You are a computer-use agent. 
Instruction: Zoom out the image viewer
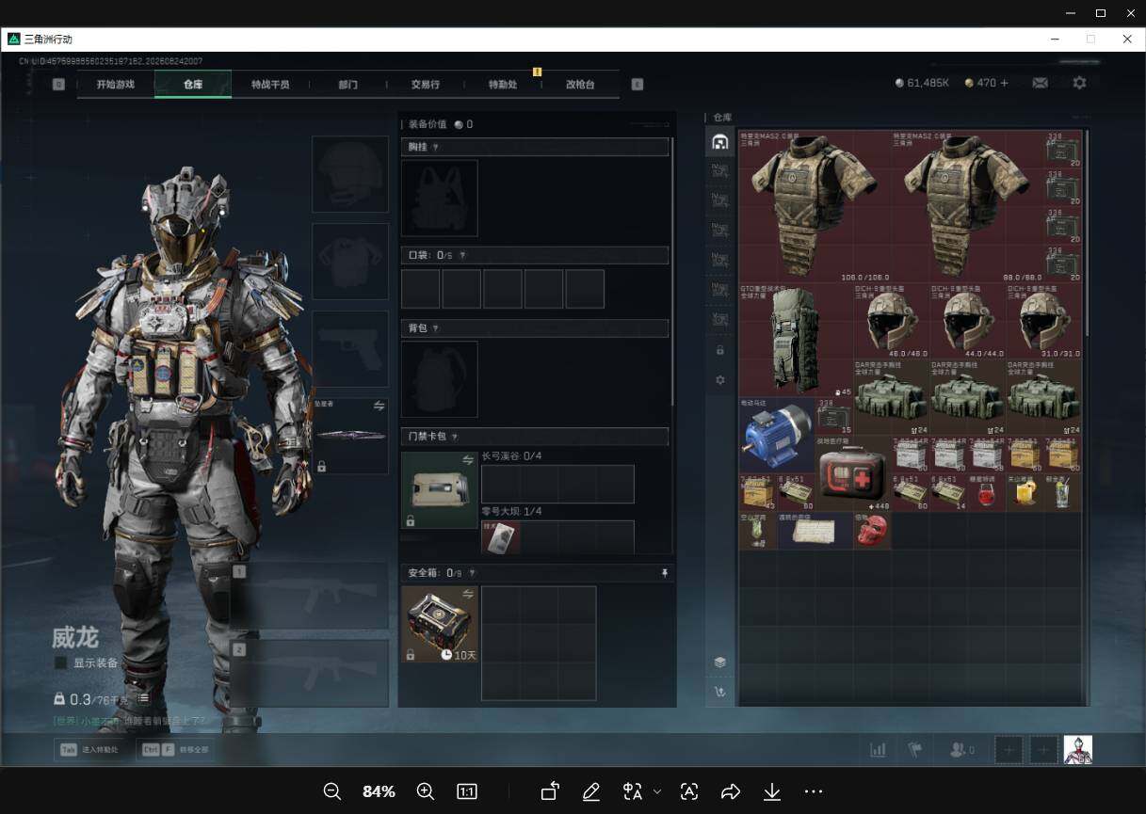coord(332,791)
